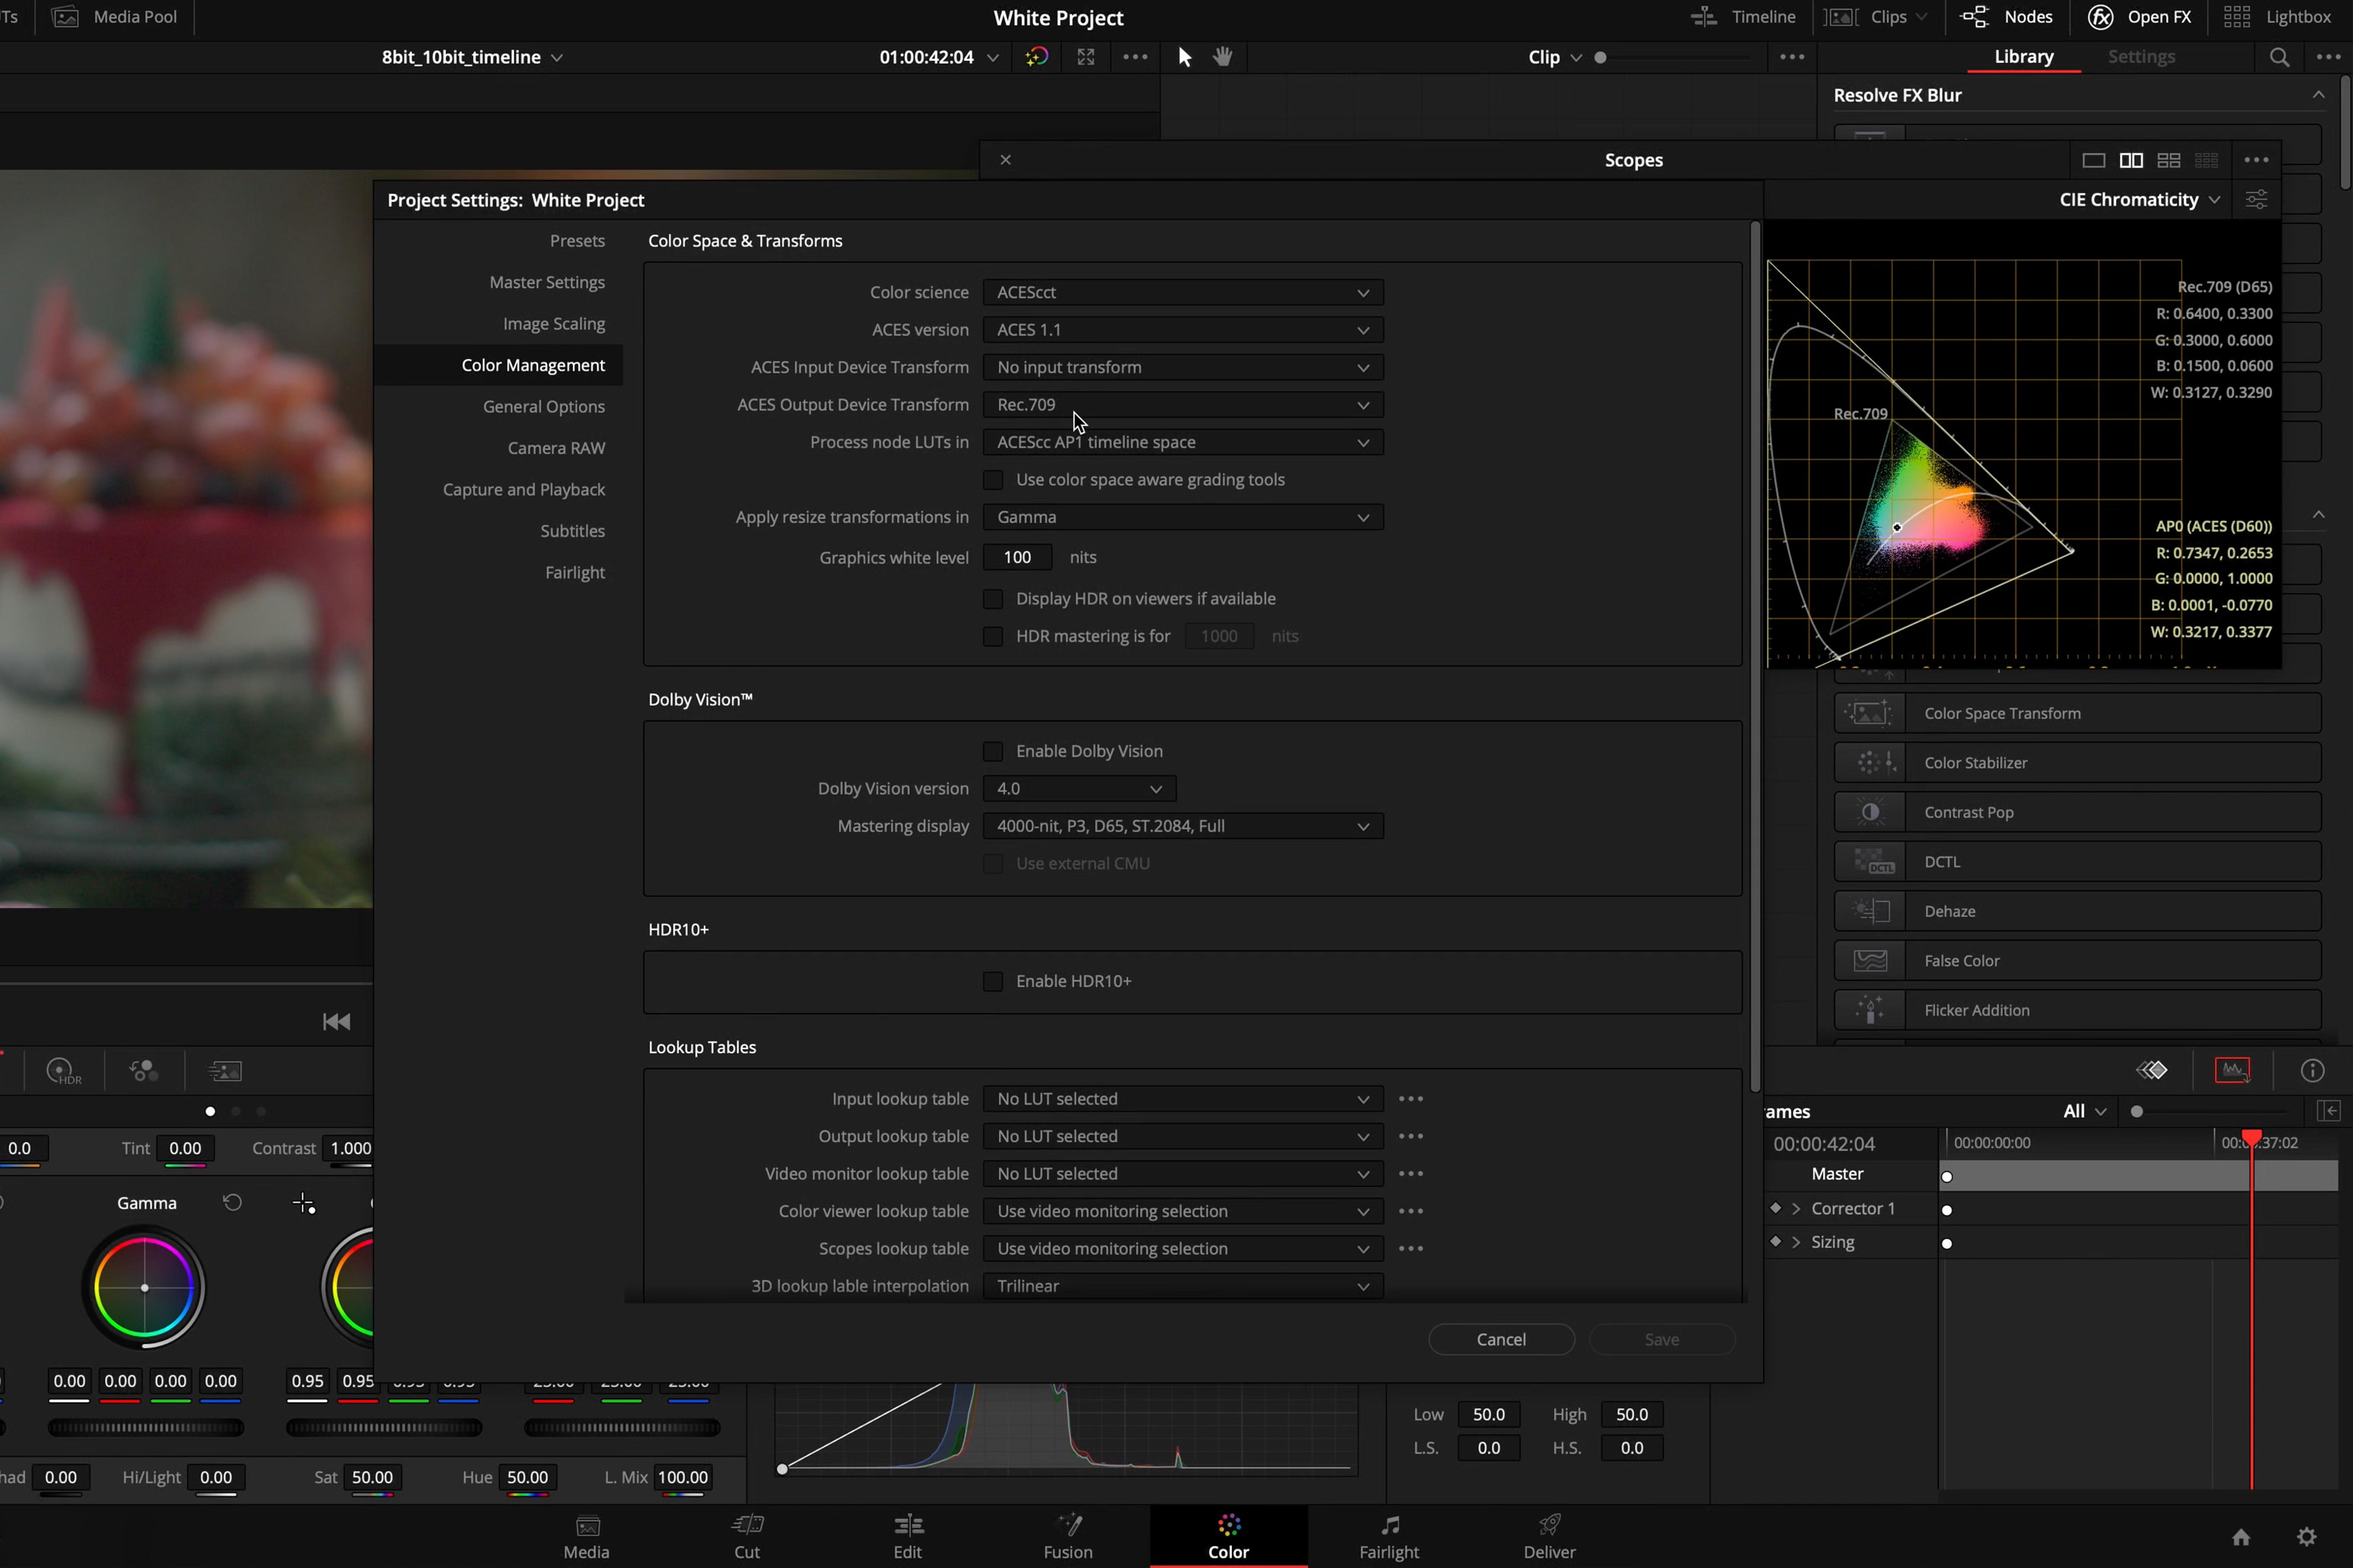Click the search magnifier in Library panel
This screenshot has width=2353, height=1568.
pos(2279,57)
